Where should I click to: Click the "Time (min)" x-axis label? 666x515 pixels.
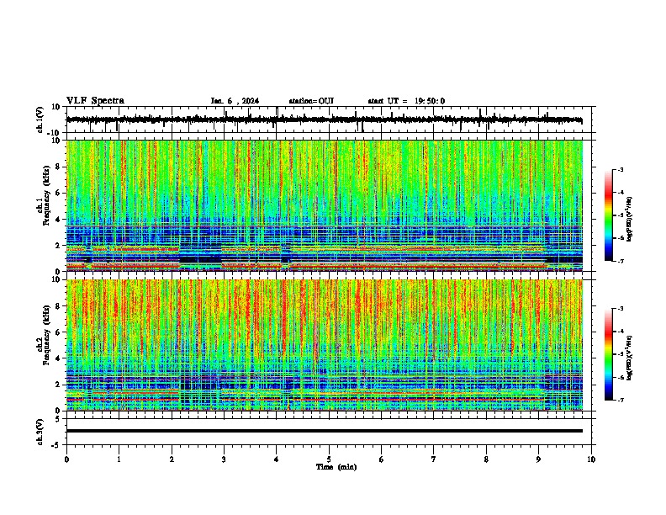point(336,467)
